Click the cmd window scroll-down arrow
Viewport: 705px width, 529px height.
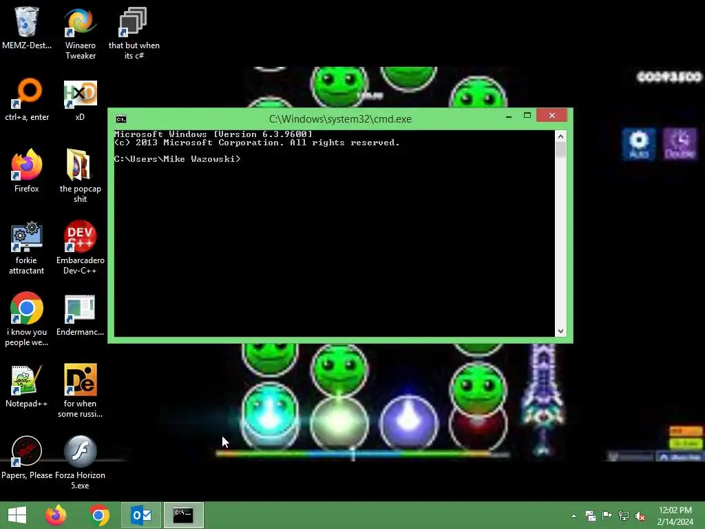560,331
